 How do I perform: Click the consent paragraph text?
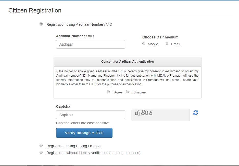[x=127, y=78]
